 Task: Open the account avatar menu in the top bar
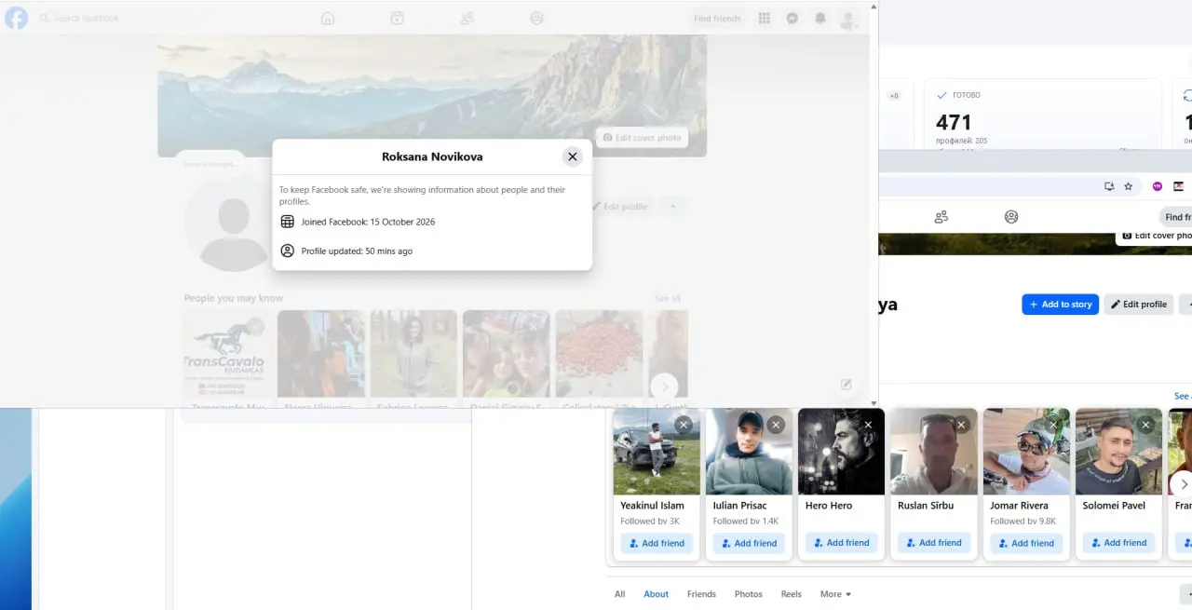(848, 19)
